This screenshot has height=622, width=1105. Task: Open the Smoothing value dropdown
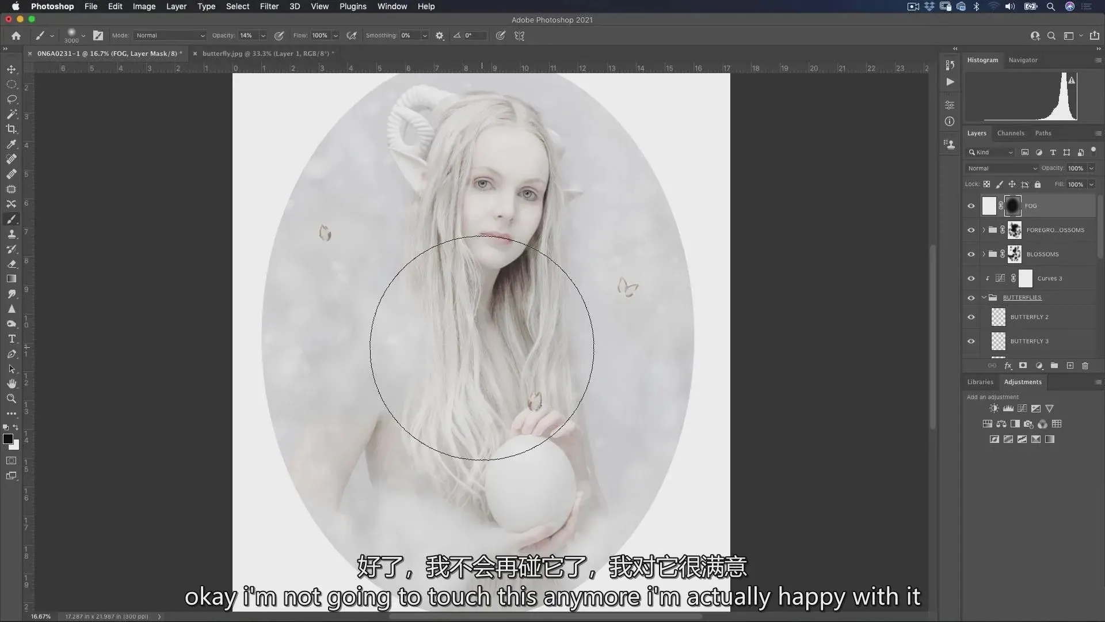(425, 36)
